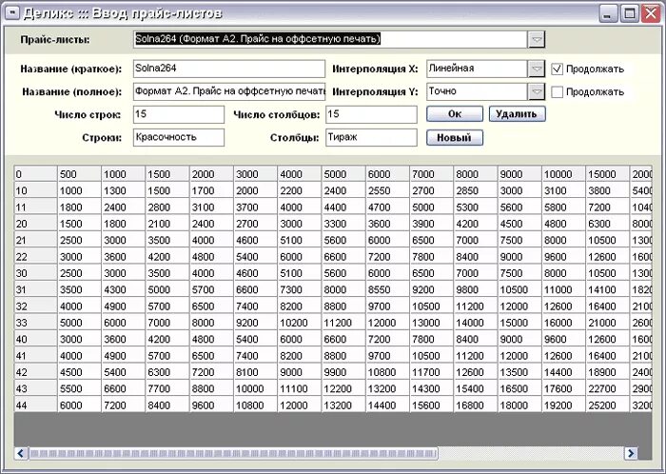Close the Деликс window
Viewport: 666px width, 474px height.
651,13
